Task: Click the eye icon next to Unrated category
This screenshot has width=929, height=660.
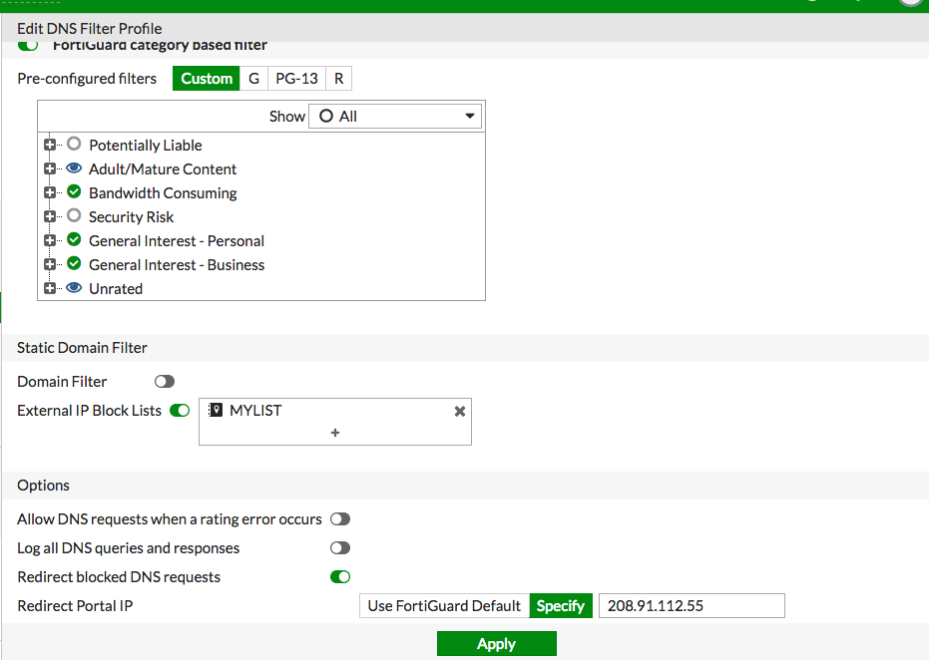Action: (73, 288)
